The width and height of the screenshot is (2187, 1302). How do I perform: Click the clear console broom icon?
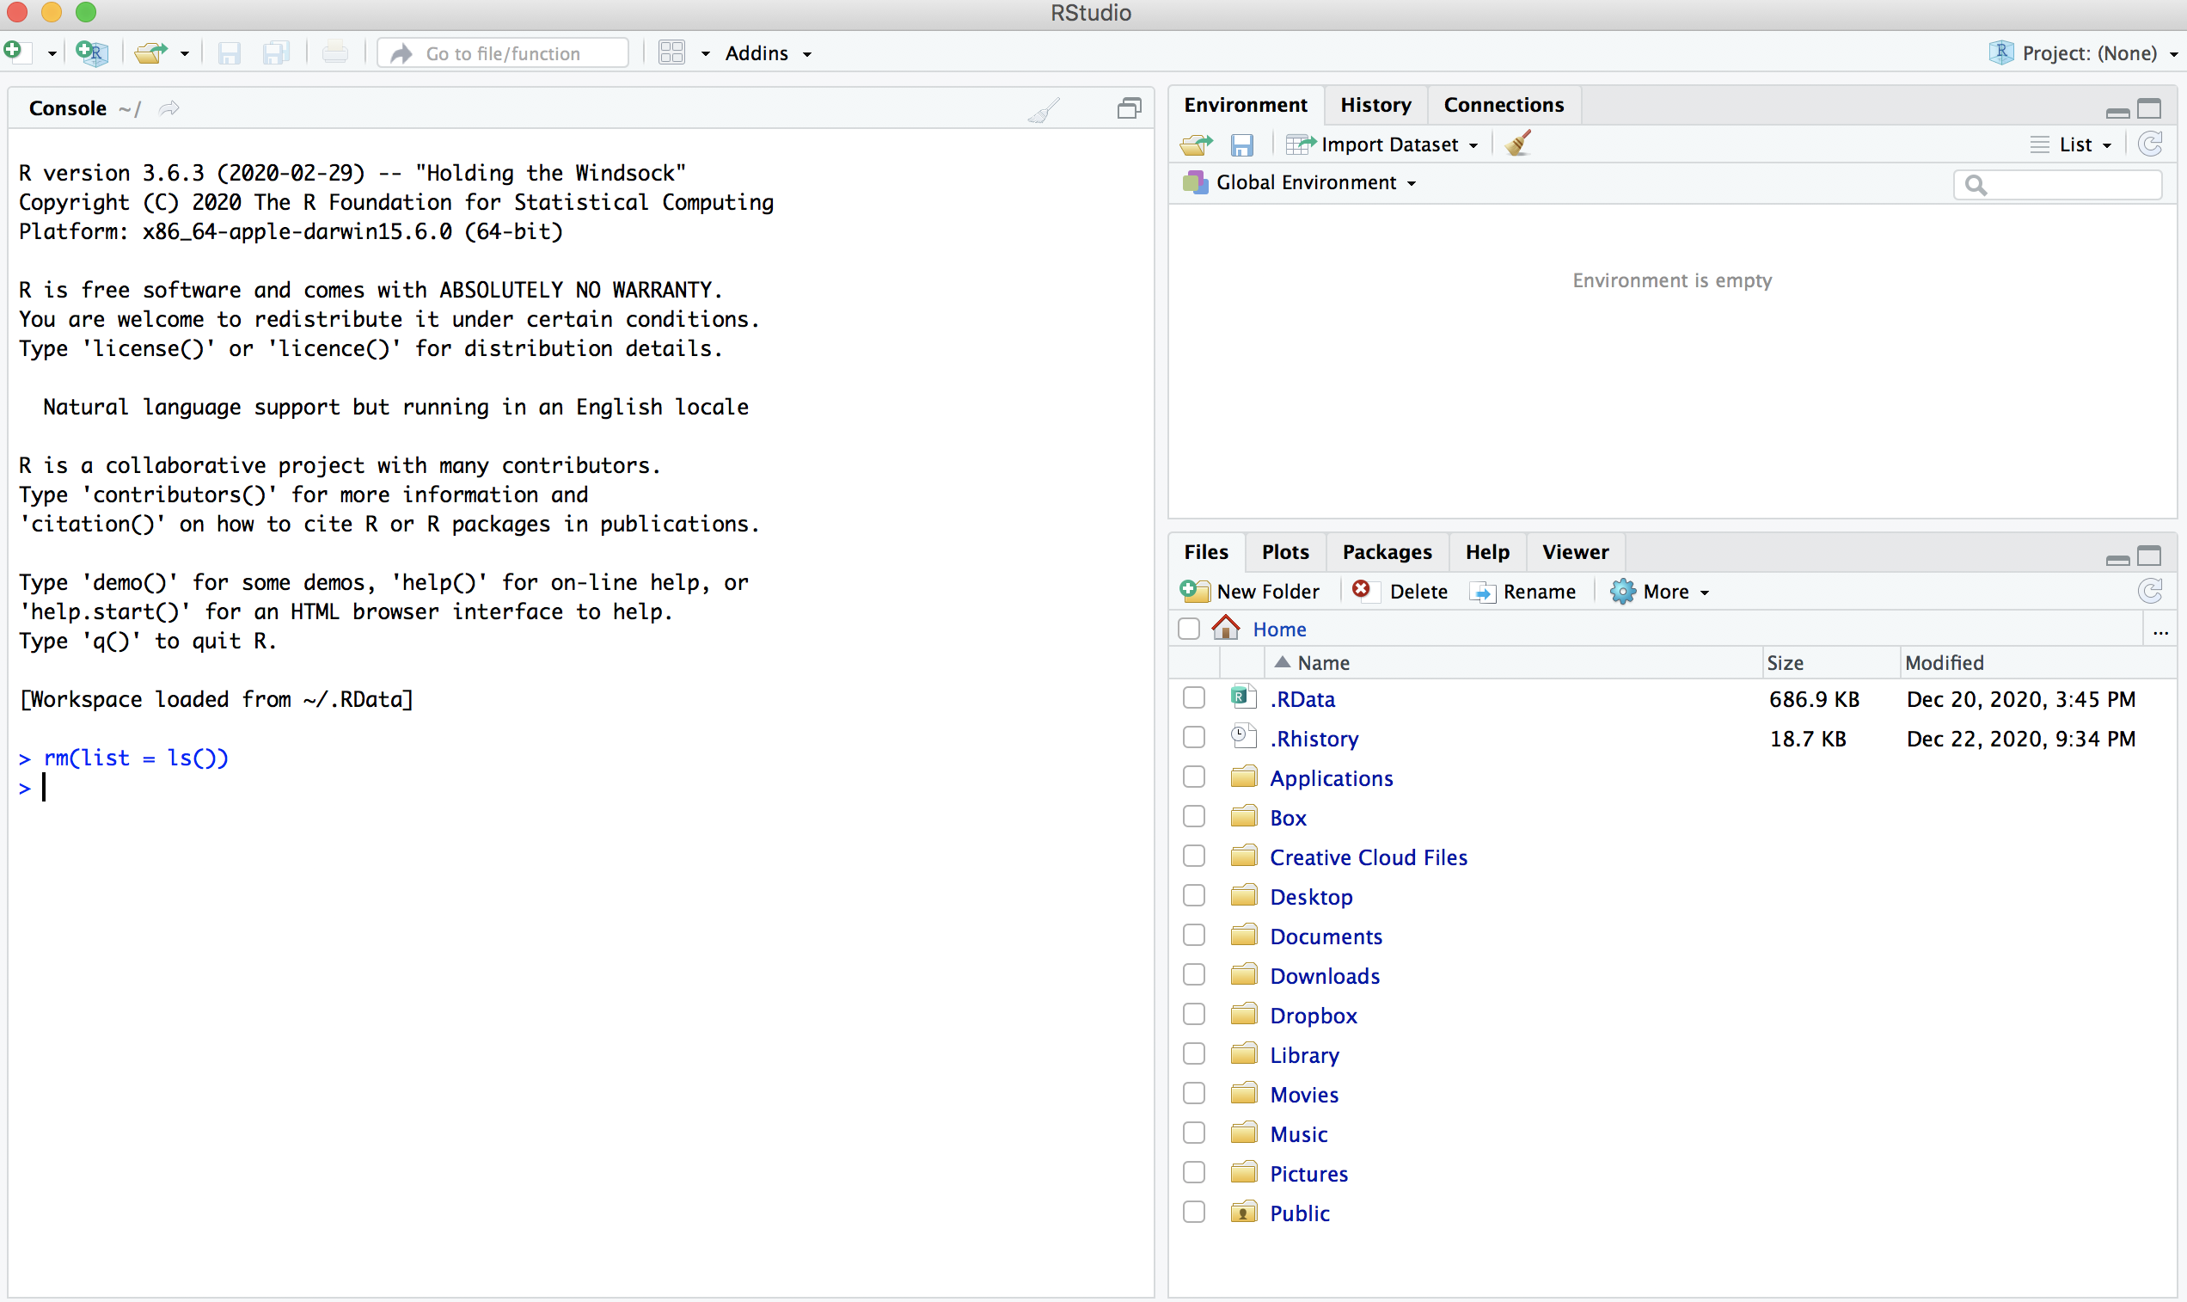point(1044,110)
